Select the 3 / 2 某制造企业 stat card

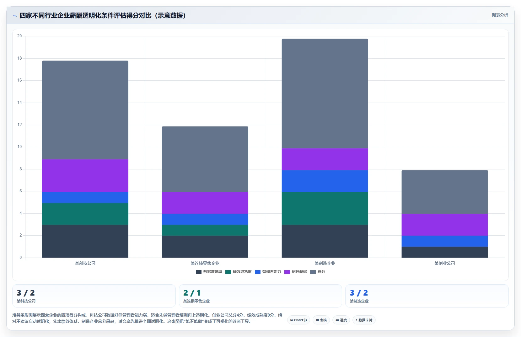pos(427,296)
